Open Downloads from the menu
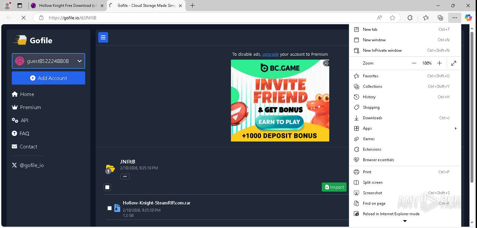Screen dimensions: 477x228 click(405, 118)
